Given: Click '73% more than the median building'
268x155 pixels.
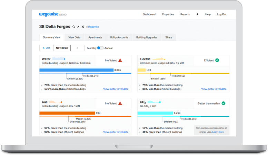Looking at the screenshot, I should click(x=65, y=85).
